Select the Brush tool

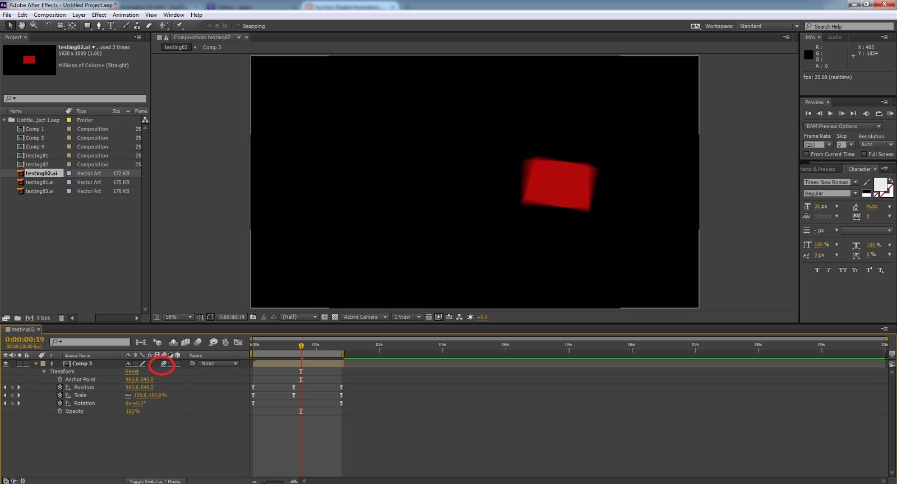coord(126,25)
